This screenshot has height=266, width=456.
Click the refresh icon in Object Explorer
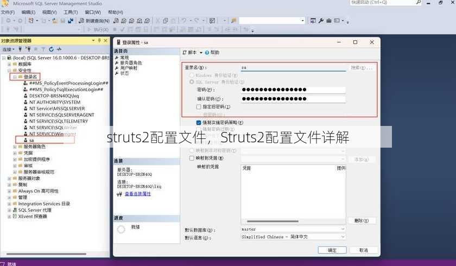point(51,49)
